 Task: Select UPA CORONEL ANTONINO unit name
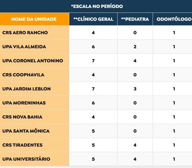pyautogui.click(x=33, y=61)
